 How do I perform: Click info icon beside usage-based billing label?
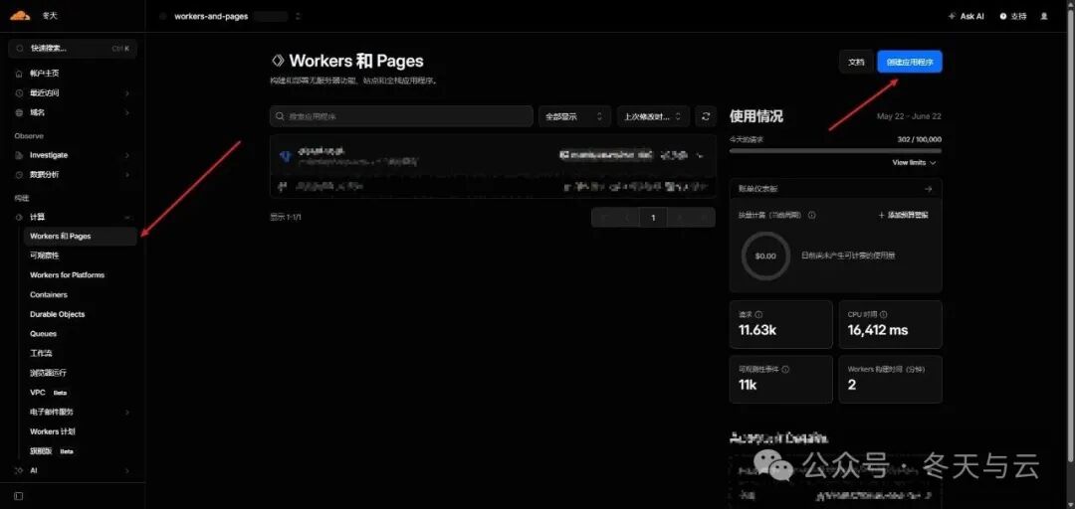[812, 215]
